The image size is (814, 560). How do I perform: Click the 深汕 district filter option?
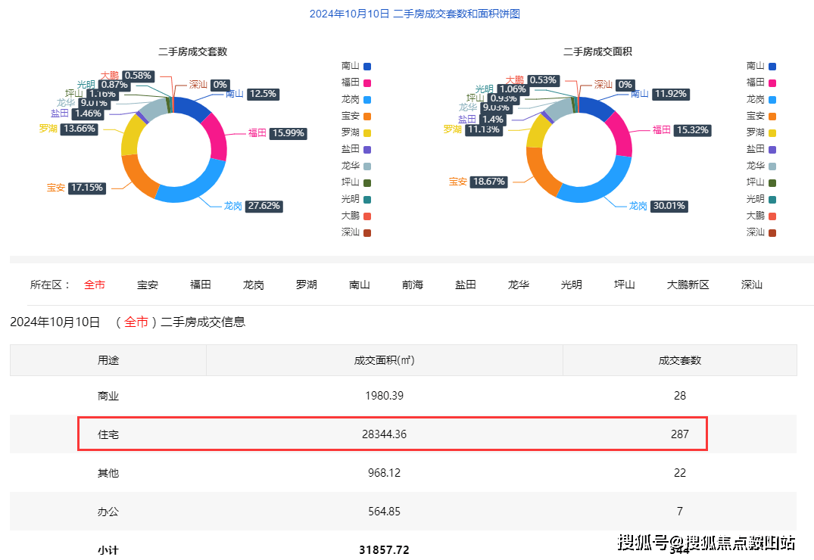[750, 285]
